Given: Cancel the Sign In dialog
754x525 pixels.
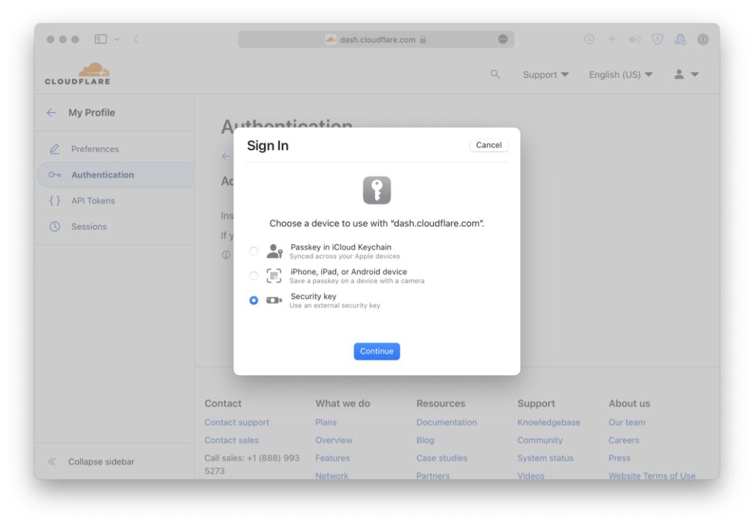Looking at the screenshot, I should 489,145.
